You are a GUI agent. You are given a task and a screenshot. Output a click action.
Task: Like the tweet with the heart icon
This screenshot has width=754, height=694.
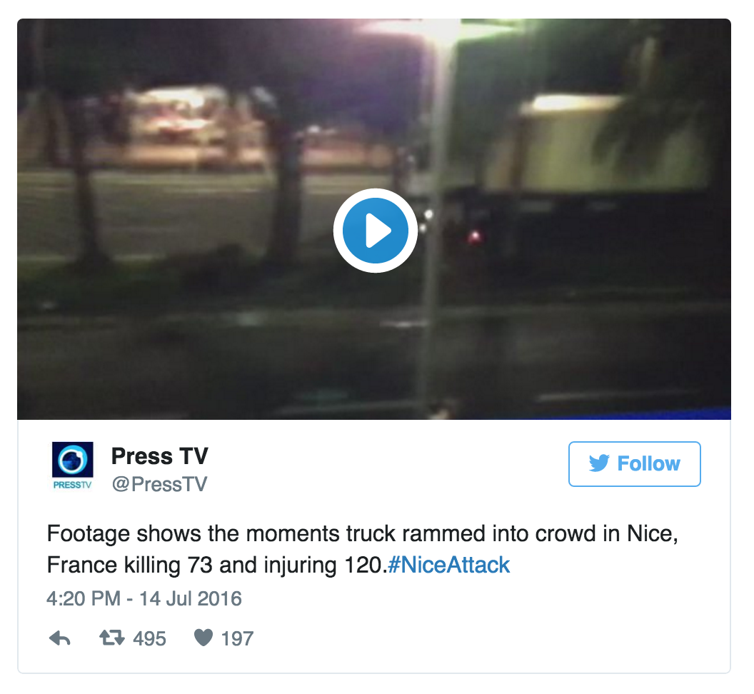pyautogui.click(x=203, y=638)
